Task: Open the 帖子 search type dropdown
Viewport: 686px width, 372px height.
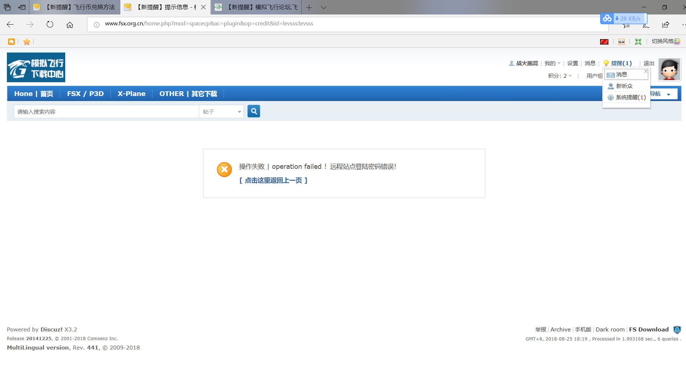Action: tap(221, 112)
